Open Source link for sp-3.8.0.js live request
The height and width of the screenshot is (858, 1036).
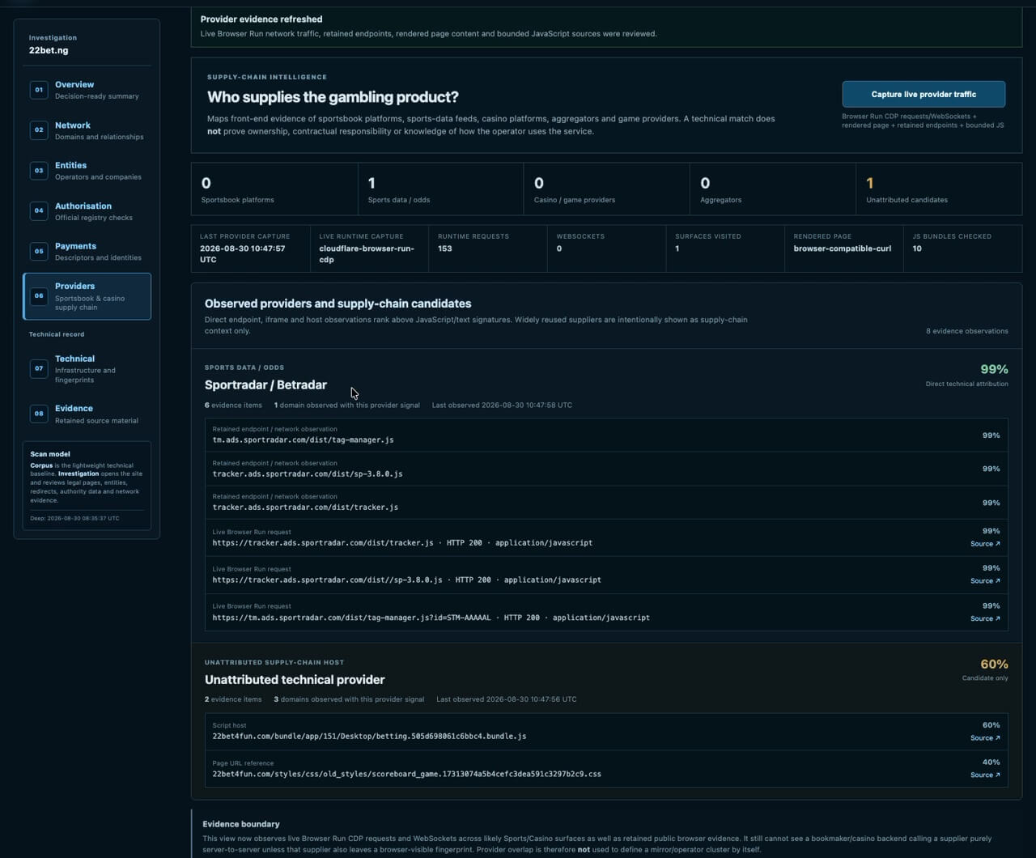(985, 581)
